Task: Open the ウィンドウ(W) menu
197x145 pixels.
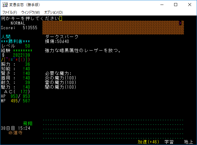Action: click(x=30, y=12)
